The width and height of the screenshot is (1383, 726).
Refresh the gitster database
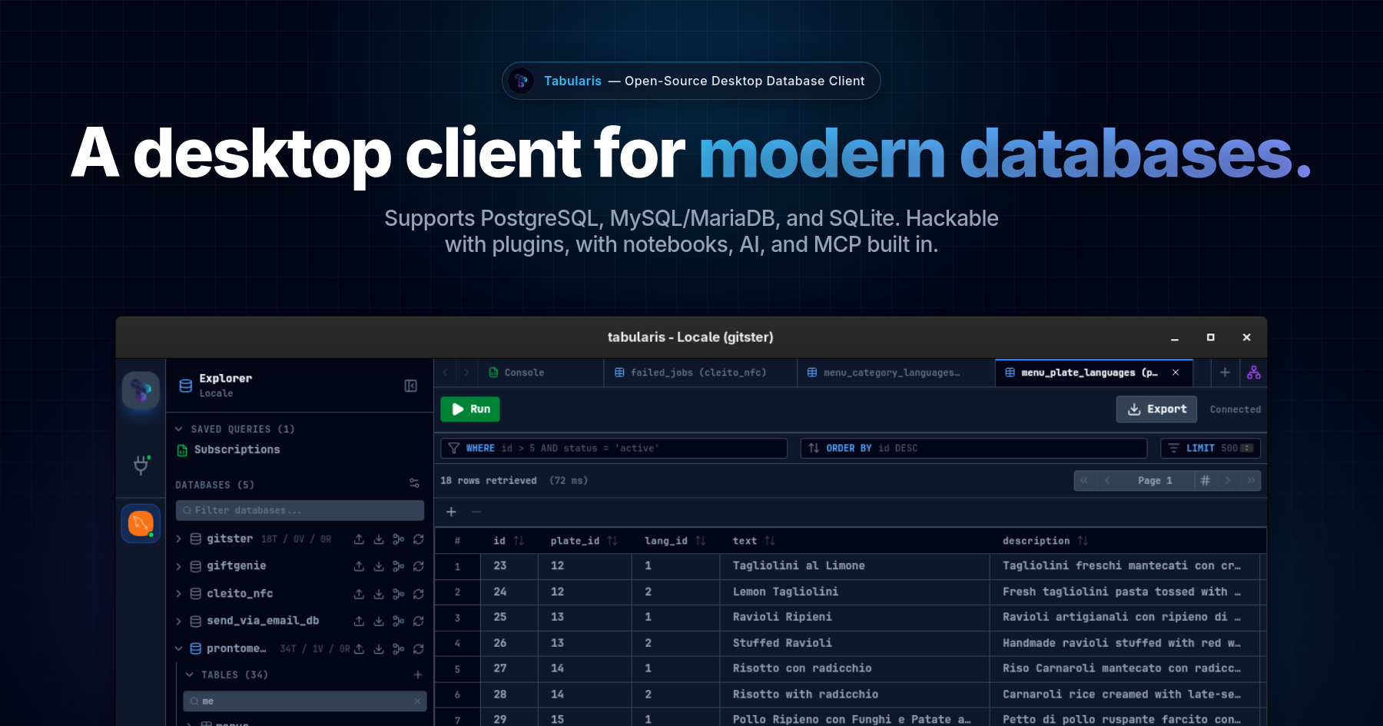click(x=419, y=539)
